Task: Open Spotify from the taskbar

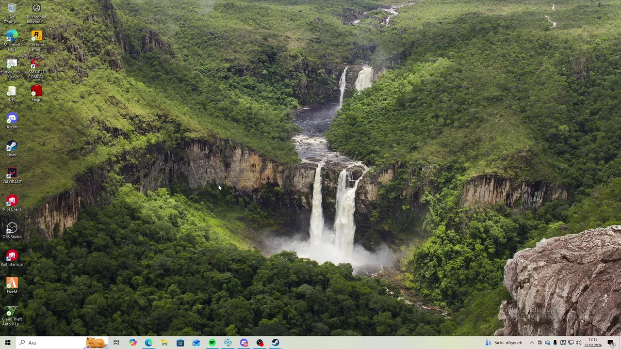Action: 212,343
